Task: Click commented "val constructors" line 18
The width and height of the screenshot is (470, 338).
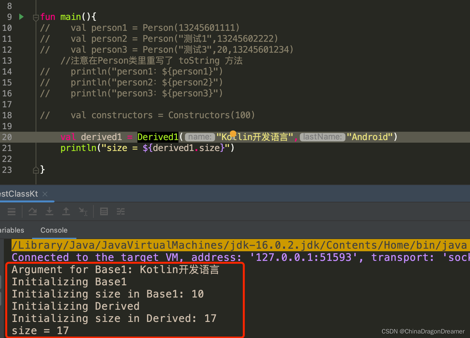Action: [147, 115]
